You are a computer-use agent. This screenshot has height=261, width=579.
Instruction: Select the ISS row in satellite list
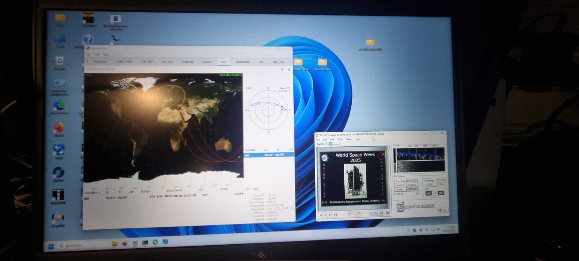pyautogui.click(x=269, y=155)
